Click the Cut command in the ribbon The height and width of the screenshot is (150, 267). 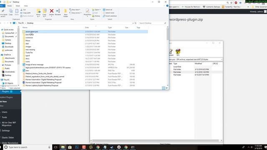coord(23,10)
